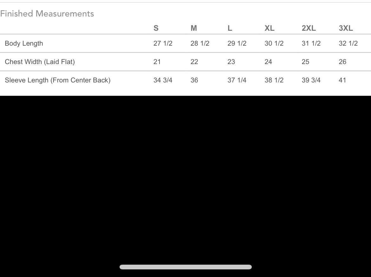Select the Chest Width (Laid Flat) label
371x277 pixels.
click(40, 62)
